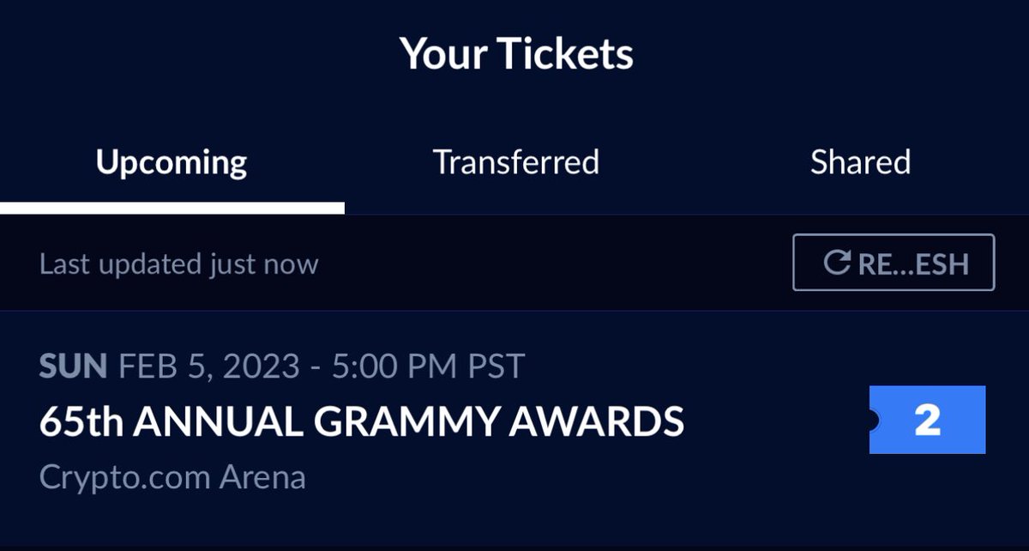Click the Last updated just now status

(x=178, y=264)
